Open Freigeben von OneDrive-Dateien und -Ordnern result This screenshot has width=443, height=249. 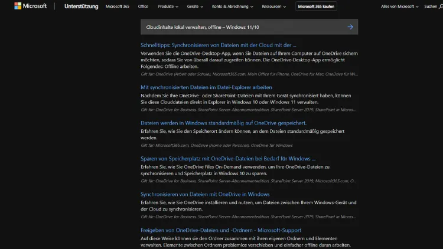click(x=221, y=230)
